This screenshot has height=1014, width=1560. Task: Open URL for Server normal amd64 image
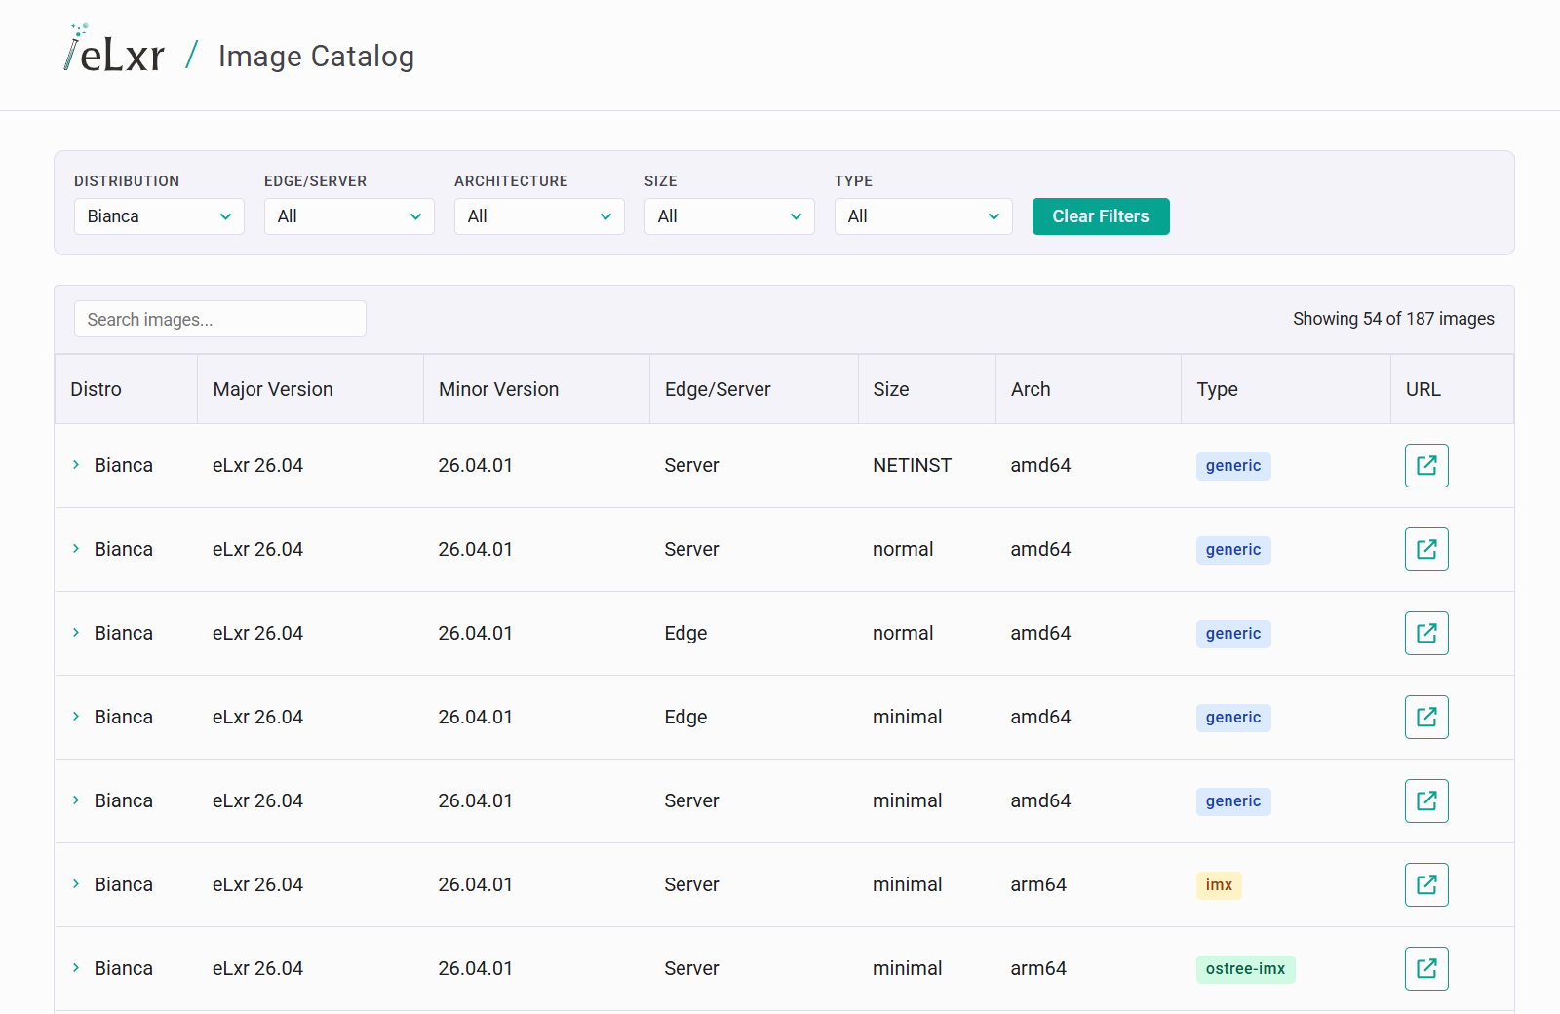click(1426, 549)
